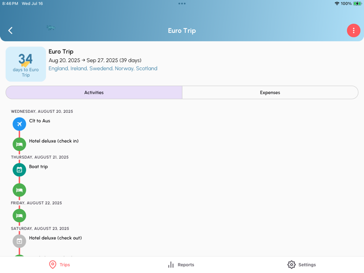Tap the green bed icon for Hotel deluxe check in
Viewport: 364px width, 273px height.
pyautogui.click(x=19, y=144)
